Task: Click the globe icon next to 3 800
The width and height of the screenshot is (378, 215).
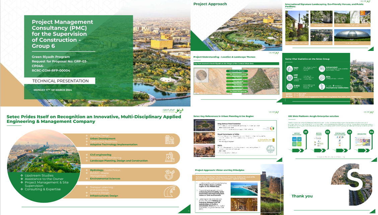Action: [x=289, y=86]
